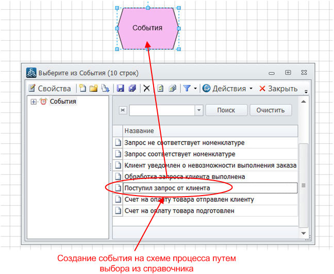The height and width of the screenshot is (274, 334).
Task: Click the yellow new folder icon
Action: [93, 88]
